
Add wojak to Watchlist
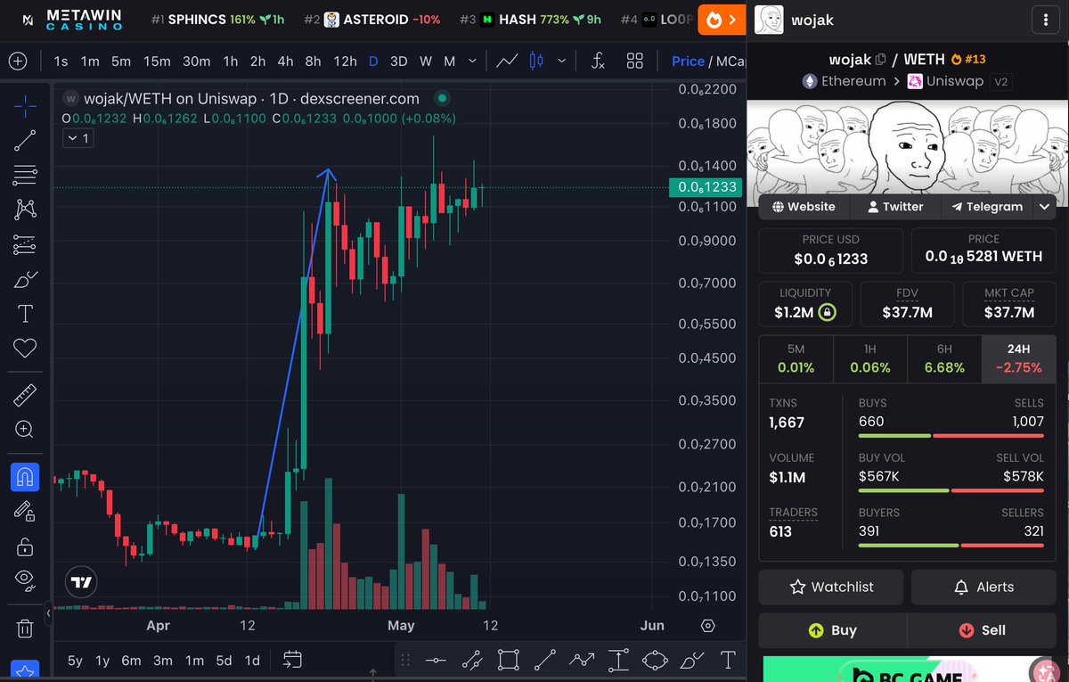pos(831,587)
